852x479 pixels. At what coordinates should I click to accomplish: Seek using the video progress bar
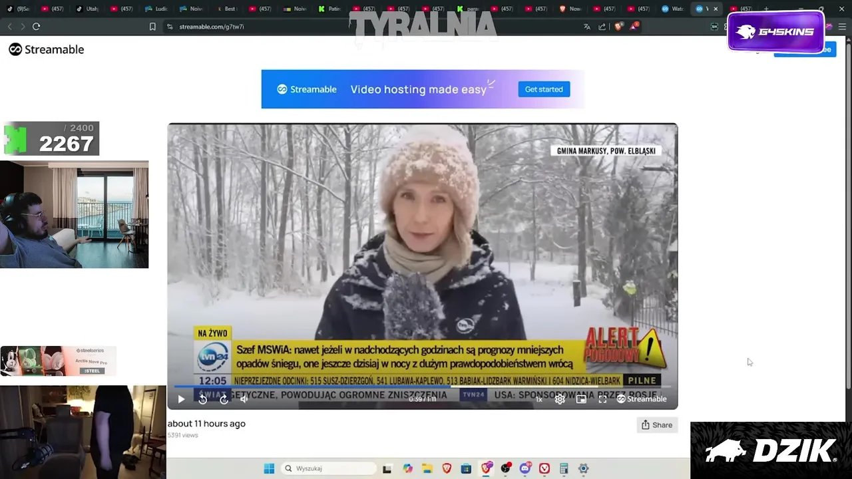pyautogui.click(x=423, y=387)
